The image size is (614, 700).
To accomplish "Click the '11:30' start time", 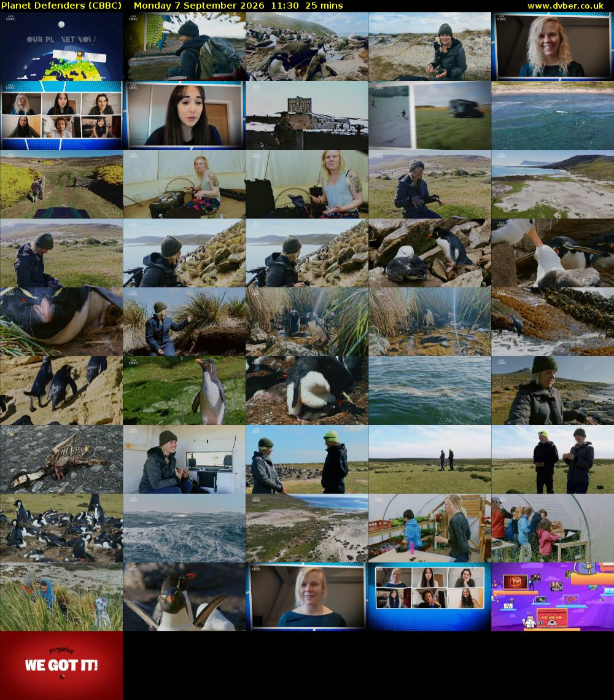I will [285, 6].
